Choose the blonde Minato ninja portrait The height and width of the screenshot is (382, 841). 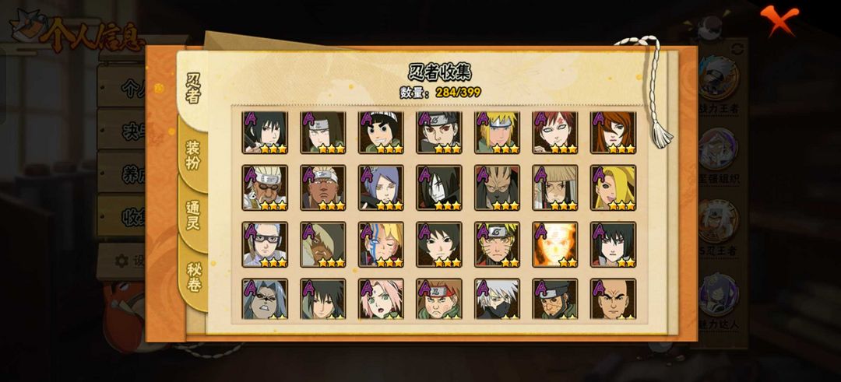tap(497, 132)
